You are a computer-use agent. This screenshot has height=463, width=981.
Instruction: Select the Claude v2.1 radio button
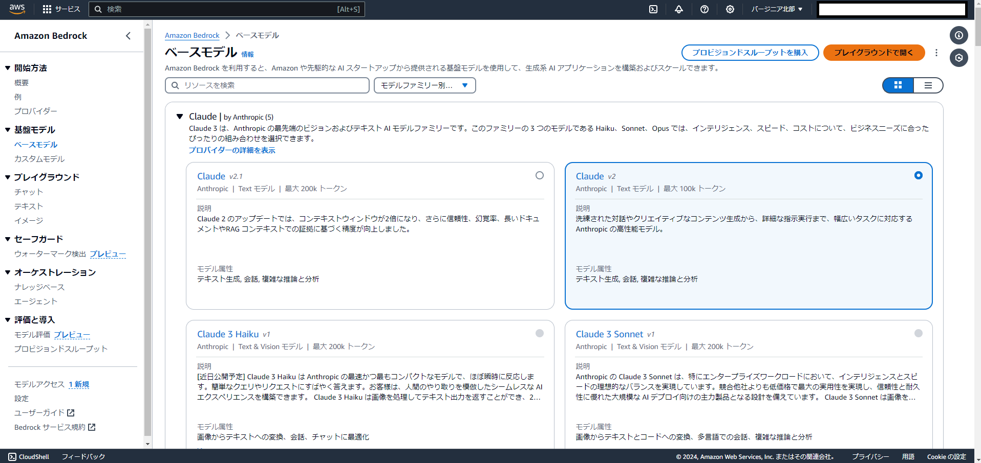[540, 175]
